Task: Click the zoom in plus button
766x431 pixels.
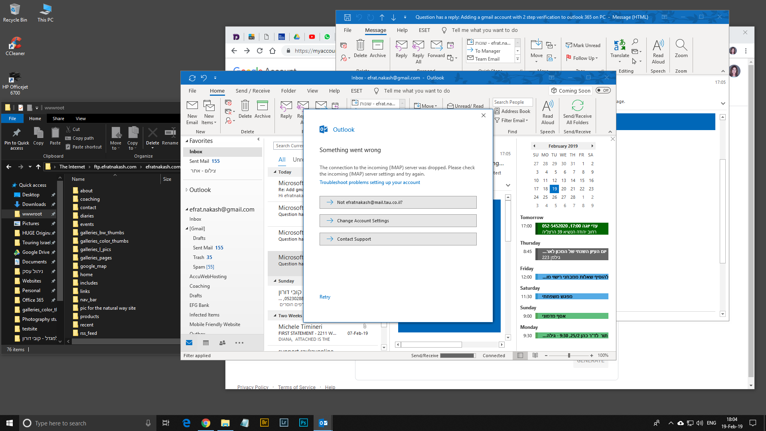Action: [591, 355]
